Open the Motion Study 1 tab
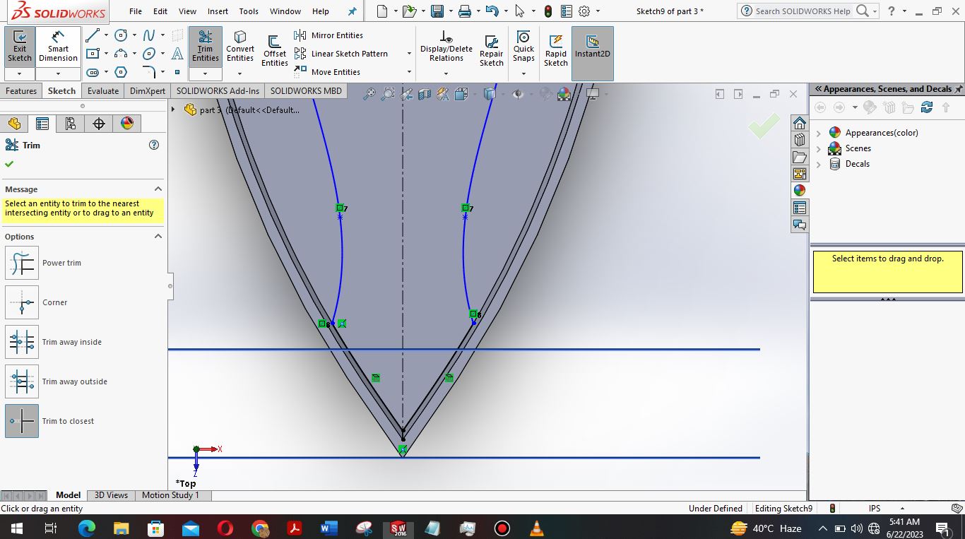Viewport: 965px width, 539px height. coord(170,495)
